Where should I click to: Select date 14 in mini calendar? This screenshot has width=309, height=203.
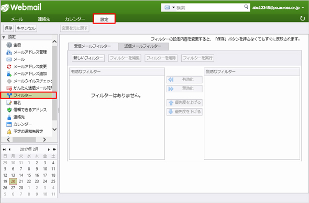[x=21, y=175]
